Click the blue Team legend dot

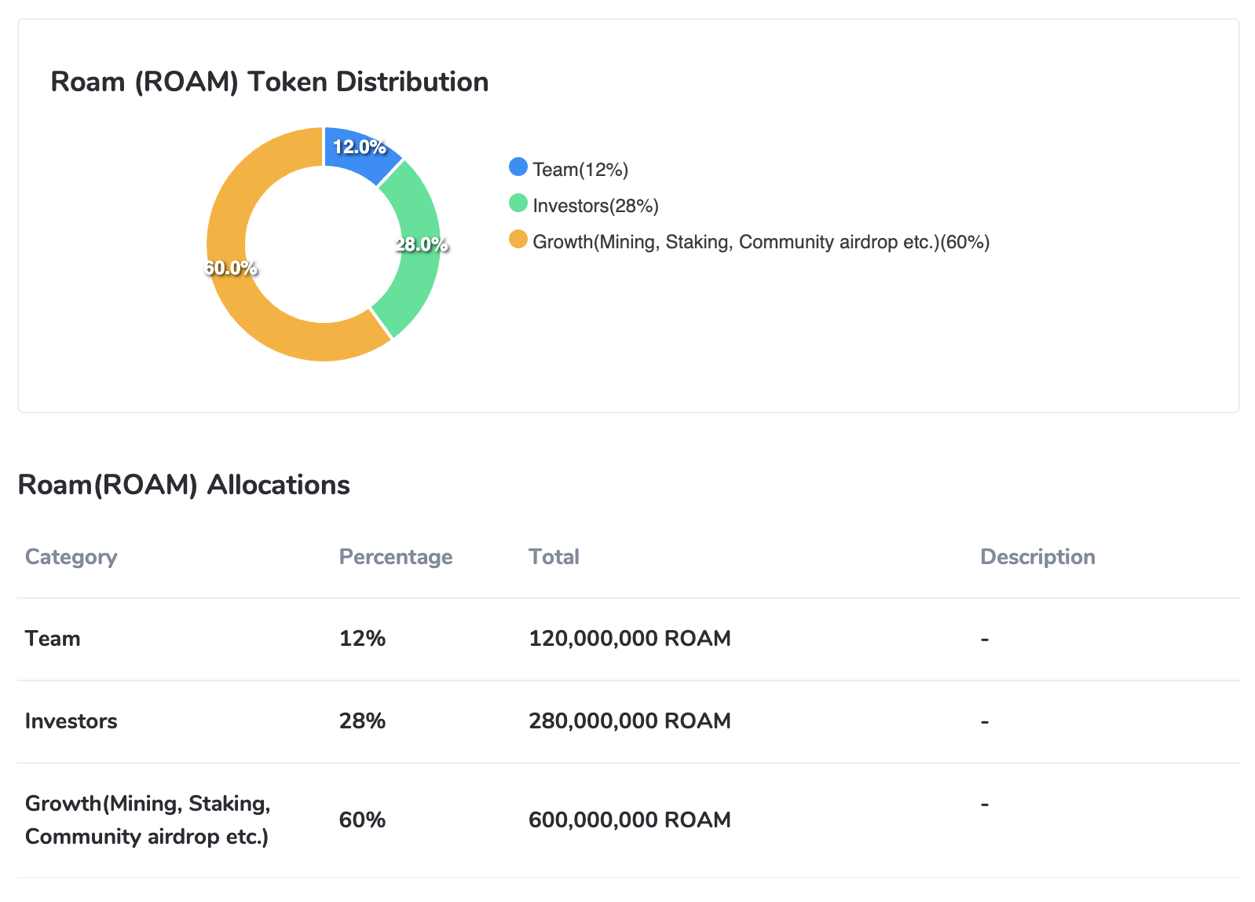(518, 167)
